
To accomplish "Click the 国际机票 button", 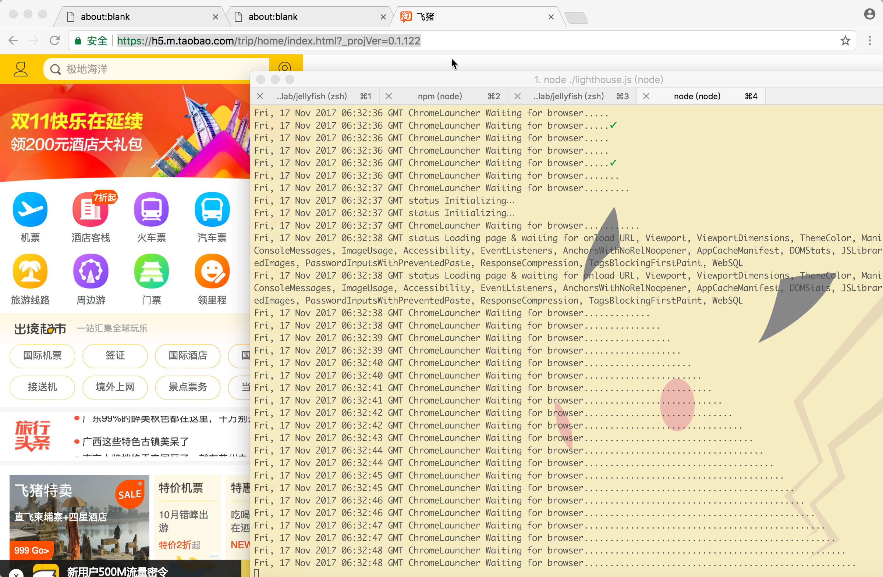I will (42, 356).
